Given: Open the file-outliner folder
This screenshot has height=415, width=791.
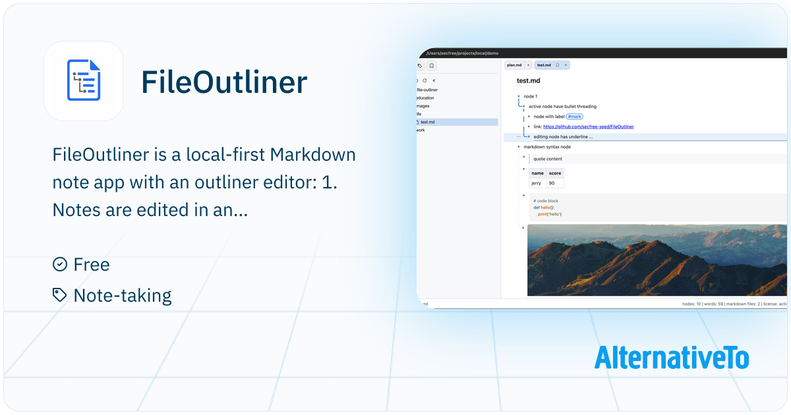Looking at the screenshot, I should coord(427,90).
